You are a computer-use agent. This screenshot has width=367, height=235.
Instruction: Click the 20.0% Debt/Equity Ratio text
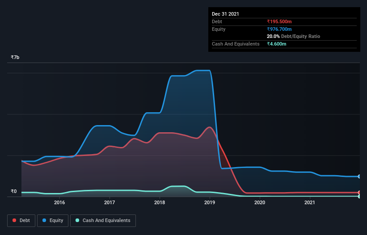coord(294,36)
